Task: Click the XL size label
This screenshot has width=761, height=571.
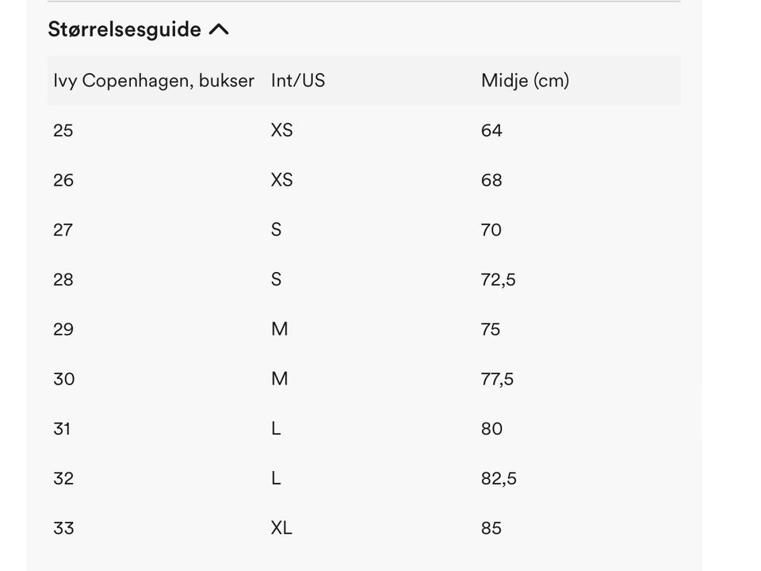Action: click(x=281, y=528)
